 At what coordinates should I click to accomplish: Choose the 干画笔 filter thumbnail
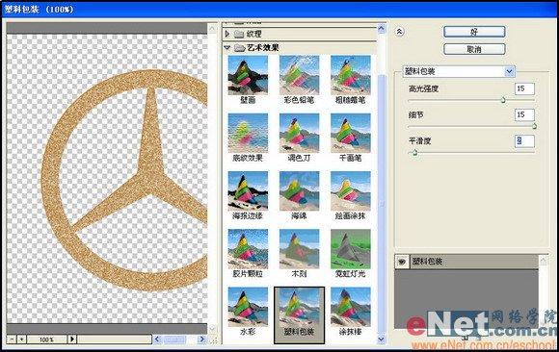(351, 133)
